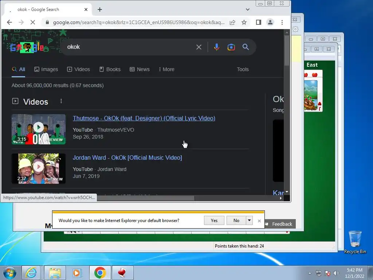
Task: Open Chrome side panel icon
Action: tap(259, 22)
